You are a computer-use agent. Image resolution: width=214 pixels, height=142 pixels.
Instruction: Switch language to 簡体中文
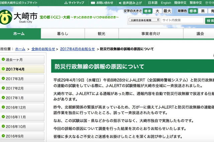pyautogui.click(x=180, y=3)
